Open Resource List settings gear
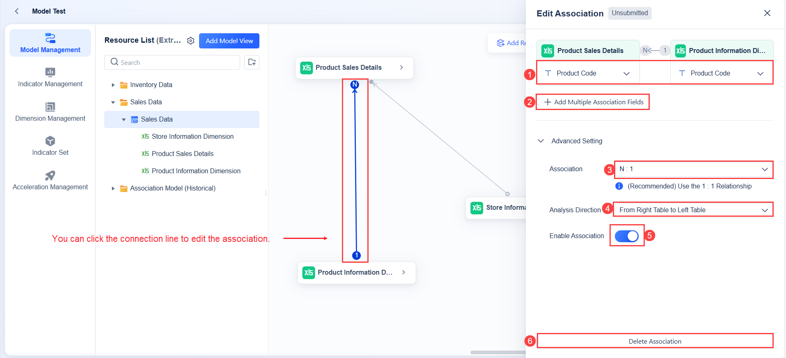This screenshot has width=786, height=358. coord(190,41)
